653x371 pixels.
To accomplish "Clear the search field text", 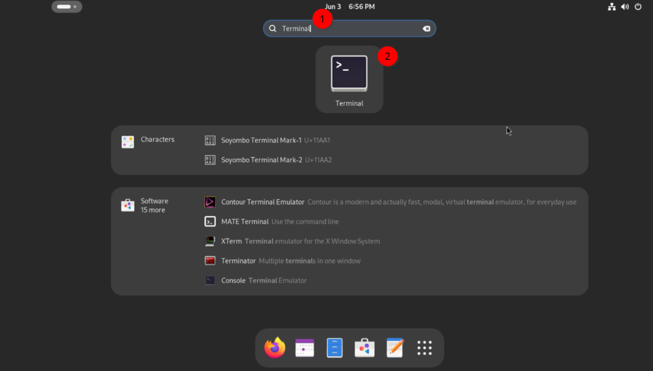I will 426,28.
